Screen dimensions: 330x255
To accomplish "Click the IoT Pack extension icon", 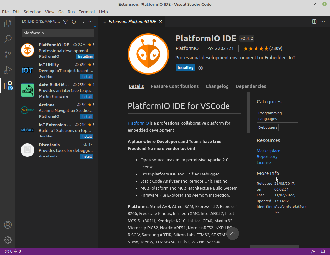I will [27, 130].
